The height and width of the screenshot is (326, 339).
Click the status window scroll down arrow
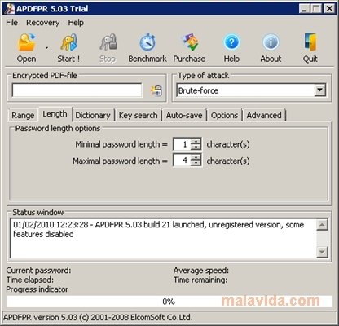coord(322,252)
